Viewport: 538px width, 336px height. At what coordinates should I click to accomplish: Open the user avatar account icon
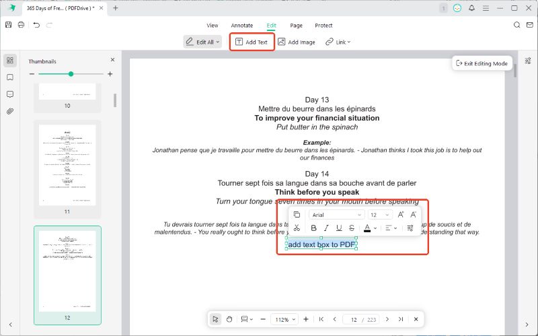pyautogui.click(x=457, y=8)
